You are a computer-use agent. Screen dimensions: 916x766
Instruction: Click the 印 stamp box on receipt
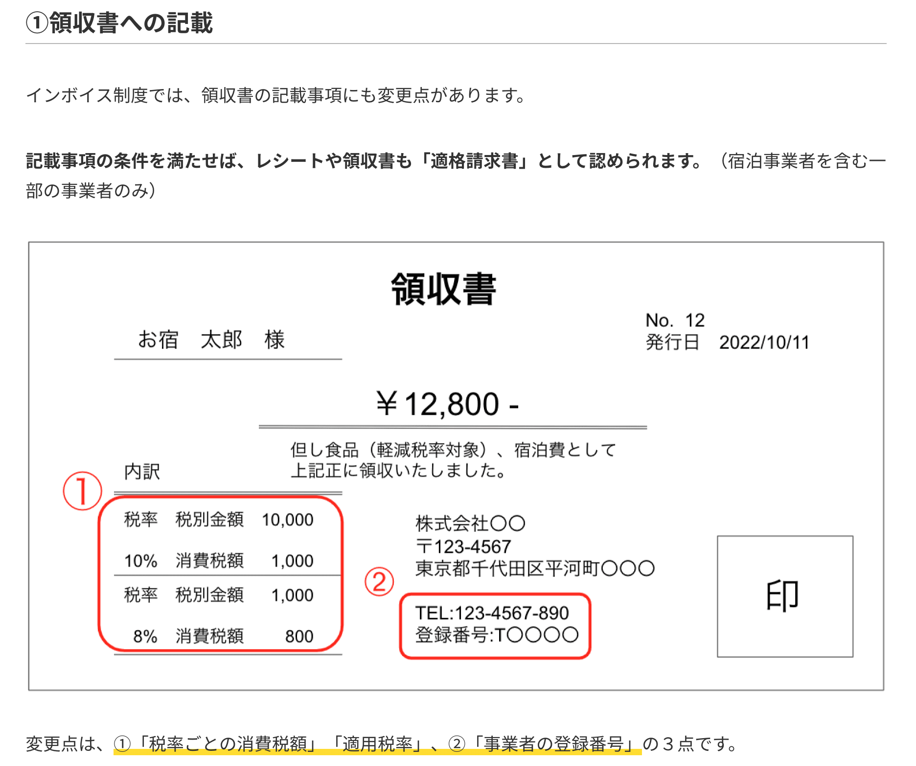point(785,596)
